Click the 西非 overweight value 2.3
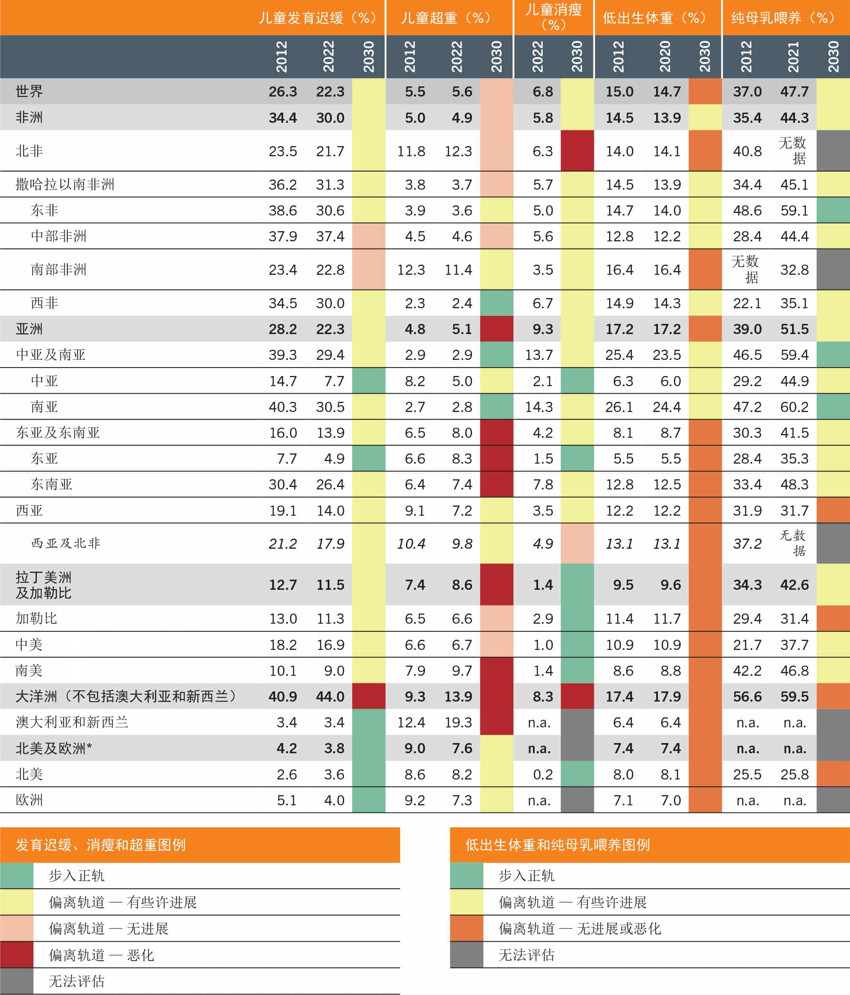The height and width of the screenshot is (995, 850). [415, 303]
